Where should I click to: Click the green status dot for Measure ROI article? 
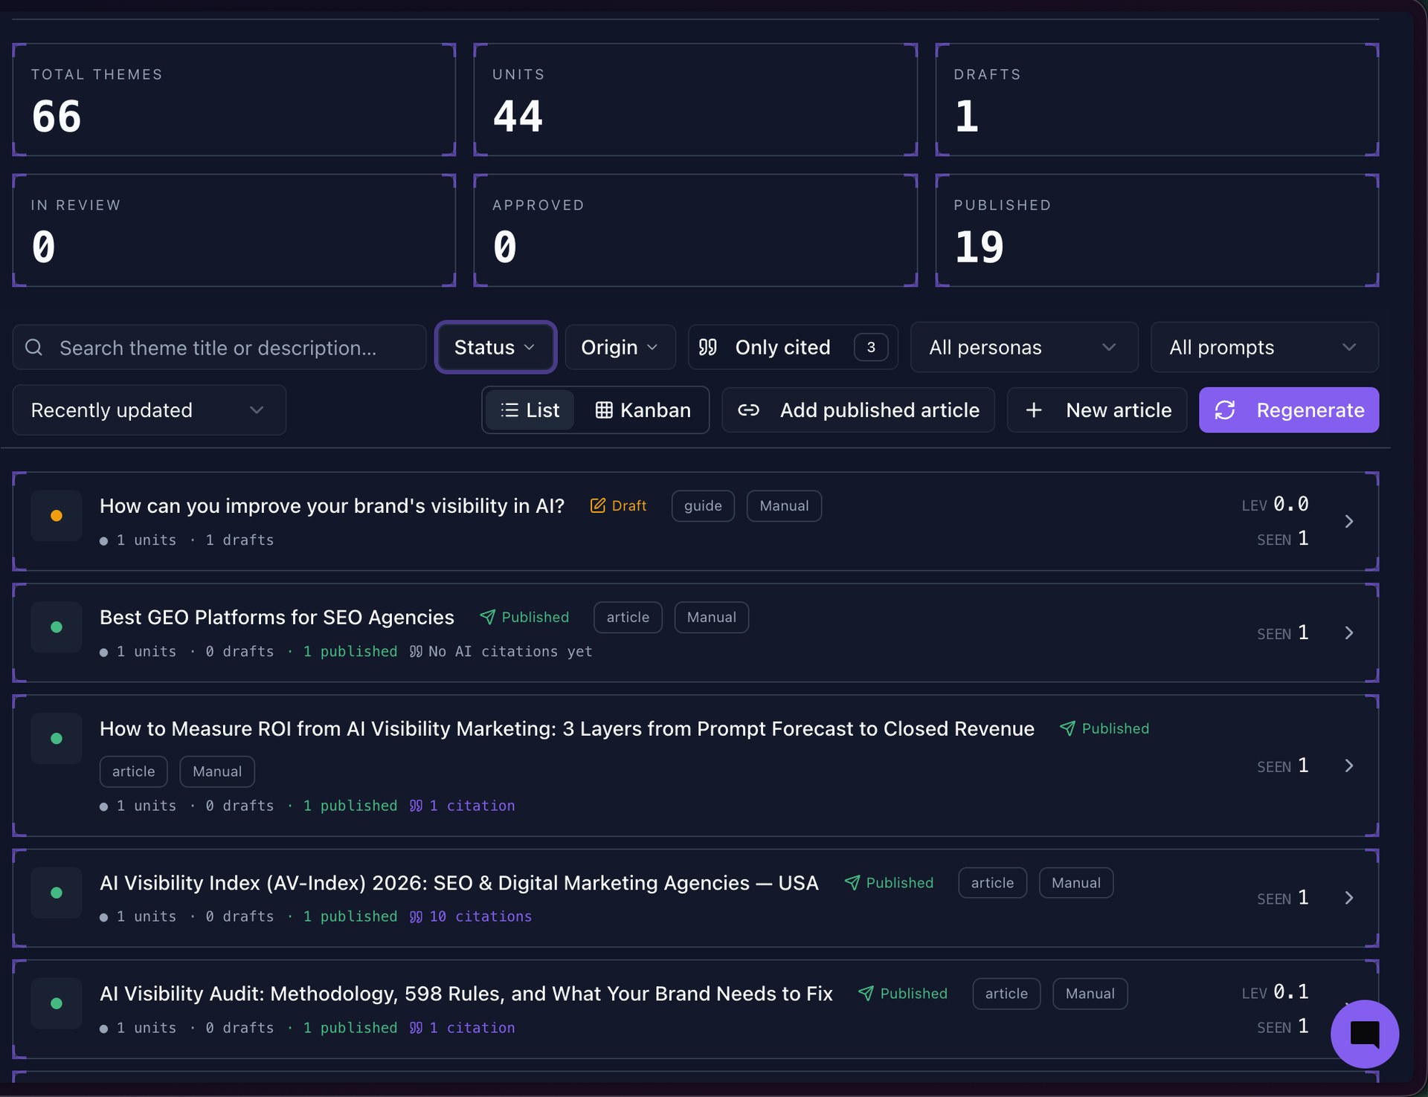pos(57,739)
